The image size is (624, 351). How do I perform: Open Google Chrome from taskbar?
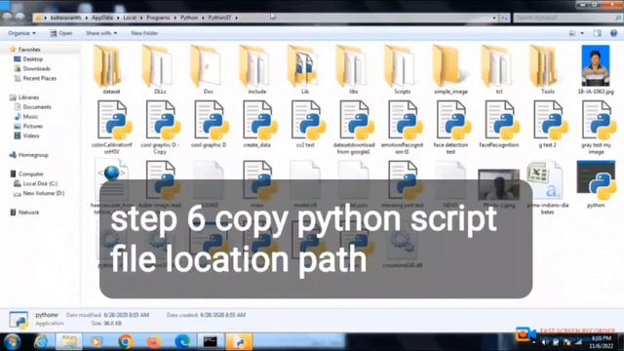pos(126,342)
